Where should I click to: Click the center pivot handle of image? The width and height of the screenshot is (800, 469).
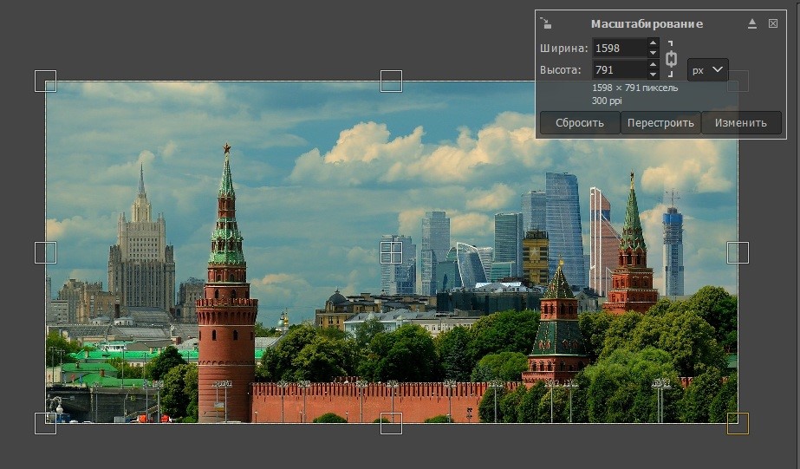click(x=391, y=252)
